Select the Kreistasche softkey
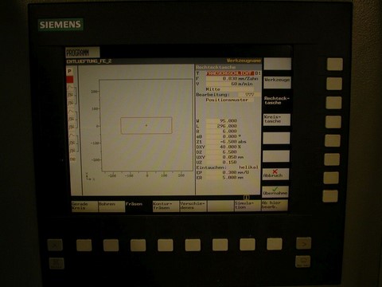 (276, 120)
